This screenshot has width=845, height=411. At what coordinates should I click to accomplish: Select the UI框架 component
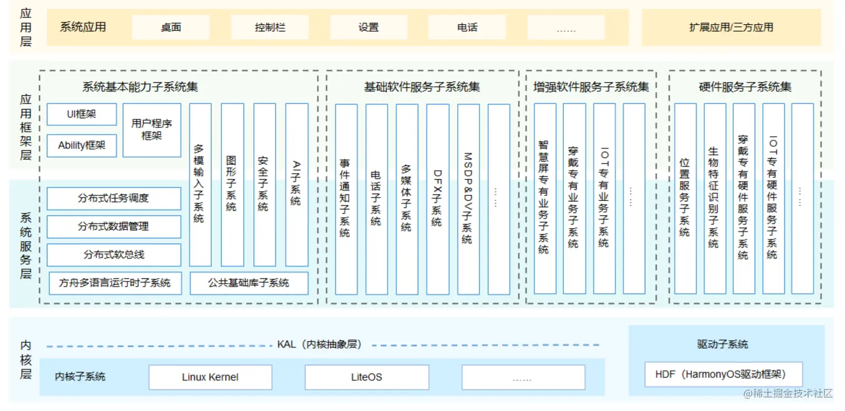(82, 114)
